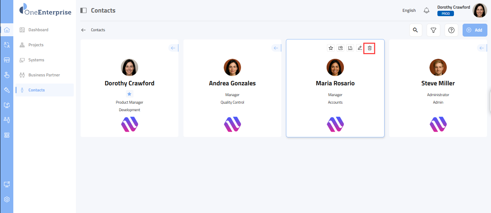Open settings gear in the left rail
This screenshot has width=491, height=213.
6,199
